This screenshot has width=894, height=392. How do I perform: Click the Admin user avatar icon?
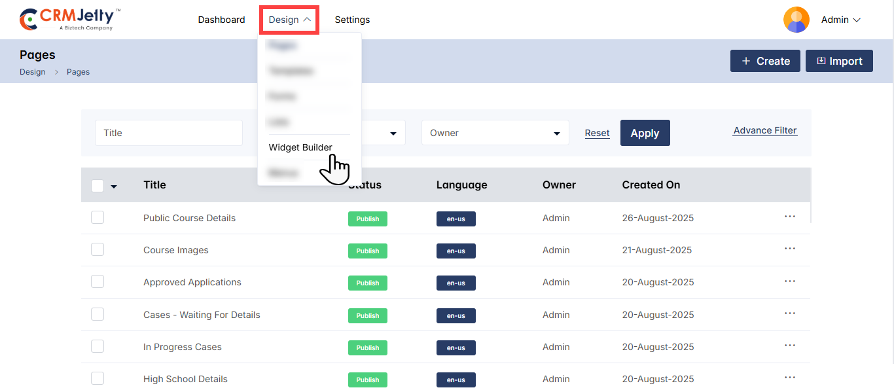pos(796,20)
